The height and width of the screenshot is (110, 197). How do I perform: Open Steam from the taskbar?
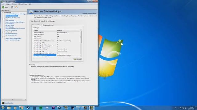tap(28, 108)
